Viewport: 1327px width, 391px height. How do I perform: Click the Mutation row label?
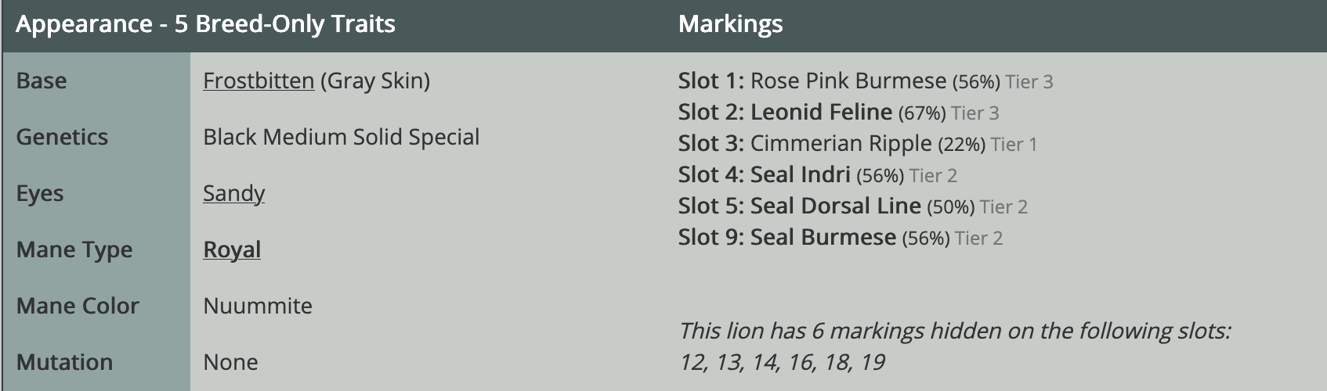coord(64,362)
